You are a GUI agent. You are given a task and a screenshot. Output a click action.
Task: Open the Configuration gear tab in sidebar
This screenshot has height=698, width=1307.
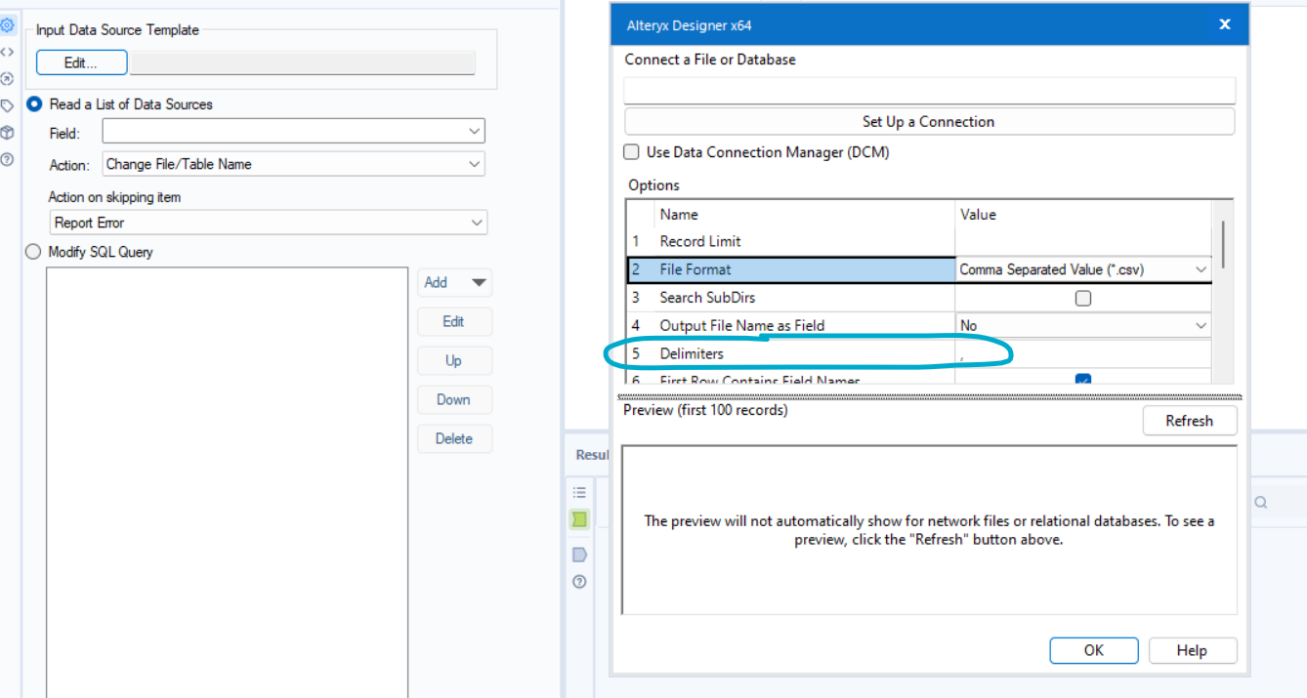point(7,25)
